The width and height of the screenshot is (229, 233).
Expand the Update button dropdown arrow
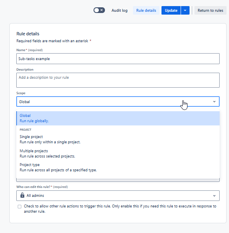(x=185, y=11)
